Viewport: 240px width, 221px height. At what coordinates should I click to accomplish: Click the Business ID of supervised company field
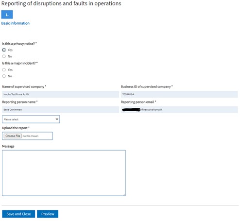pos(179,94)
